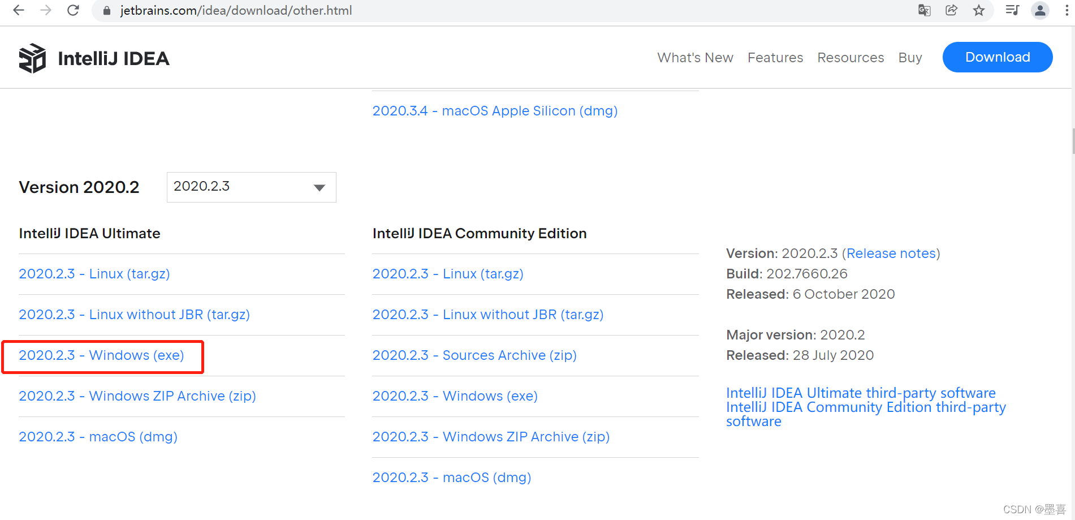Click the Build: 202.7660.26 text
Screen dimensions: 1075x520
787,274
